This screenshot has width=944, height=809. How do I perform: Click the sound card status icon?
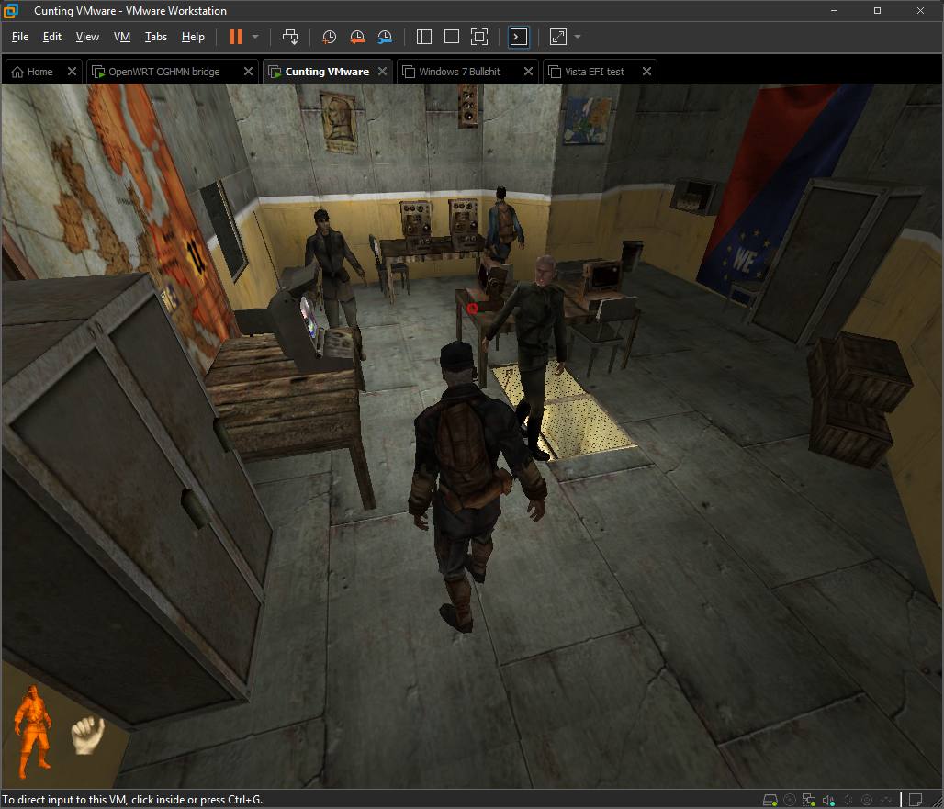pyautogui.click(x=828, y=800)
